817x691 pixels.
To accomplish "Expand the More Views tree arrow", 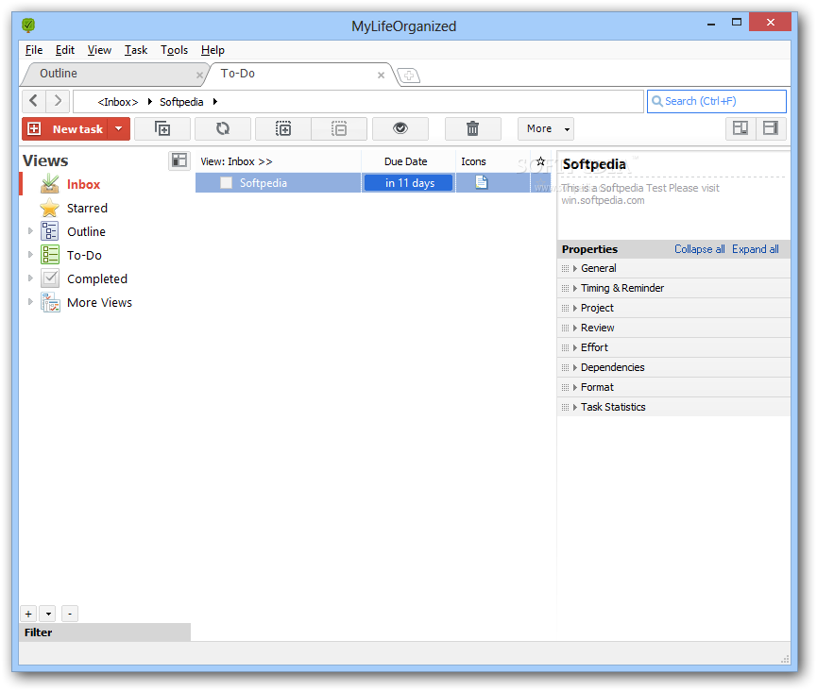I will tap(30, 301).
